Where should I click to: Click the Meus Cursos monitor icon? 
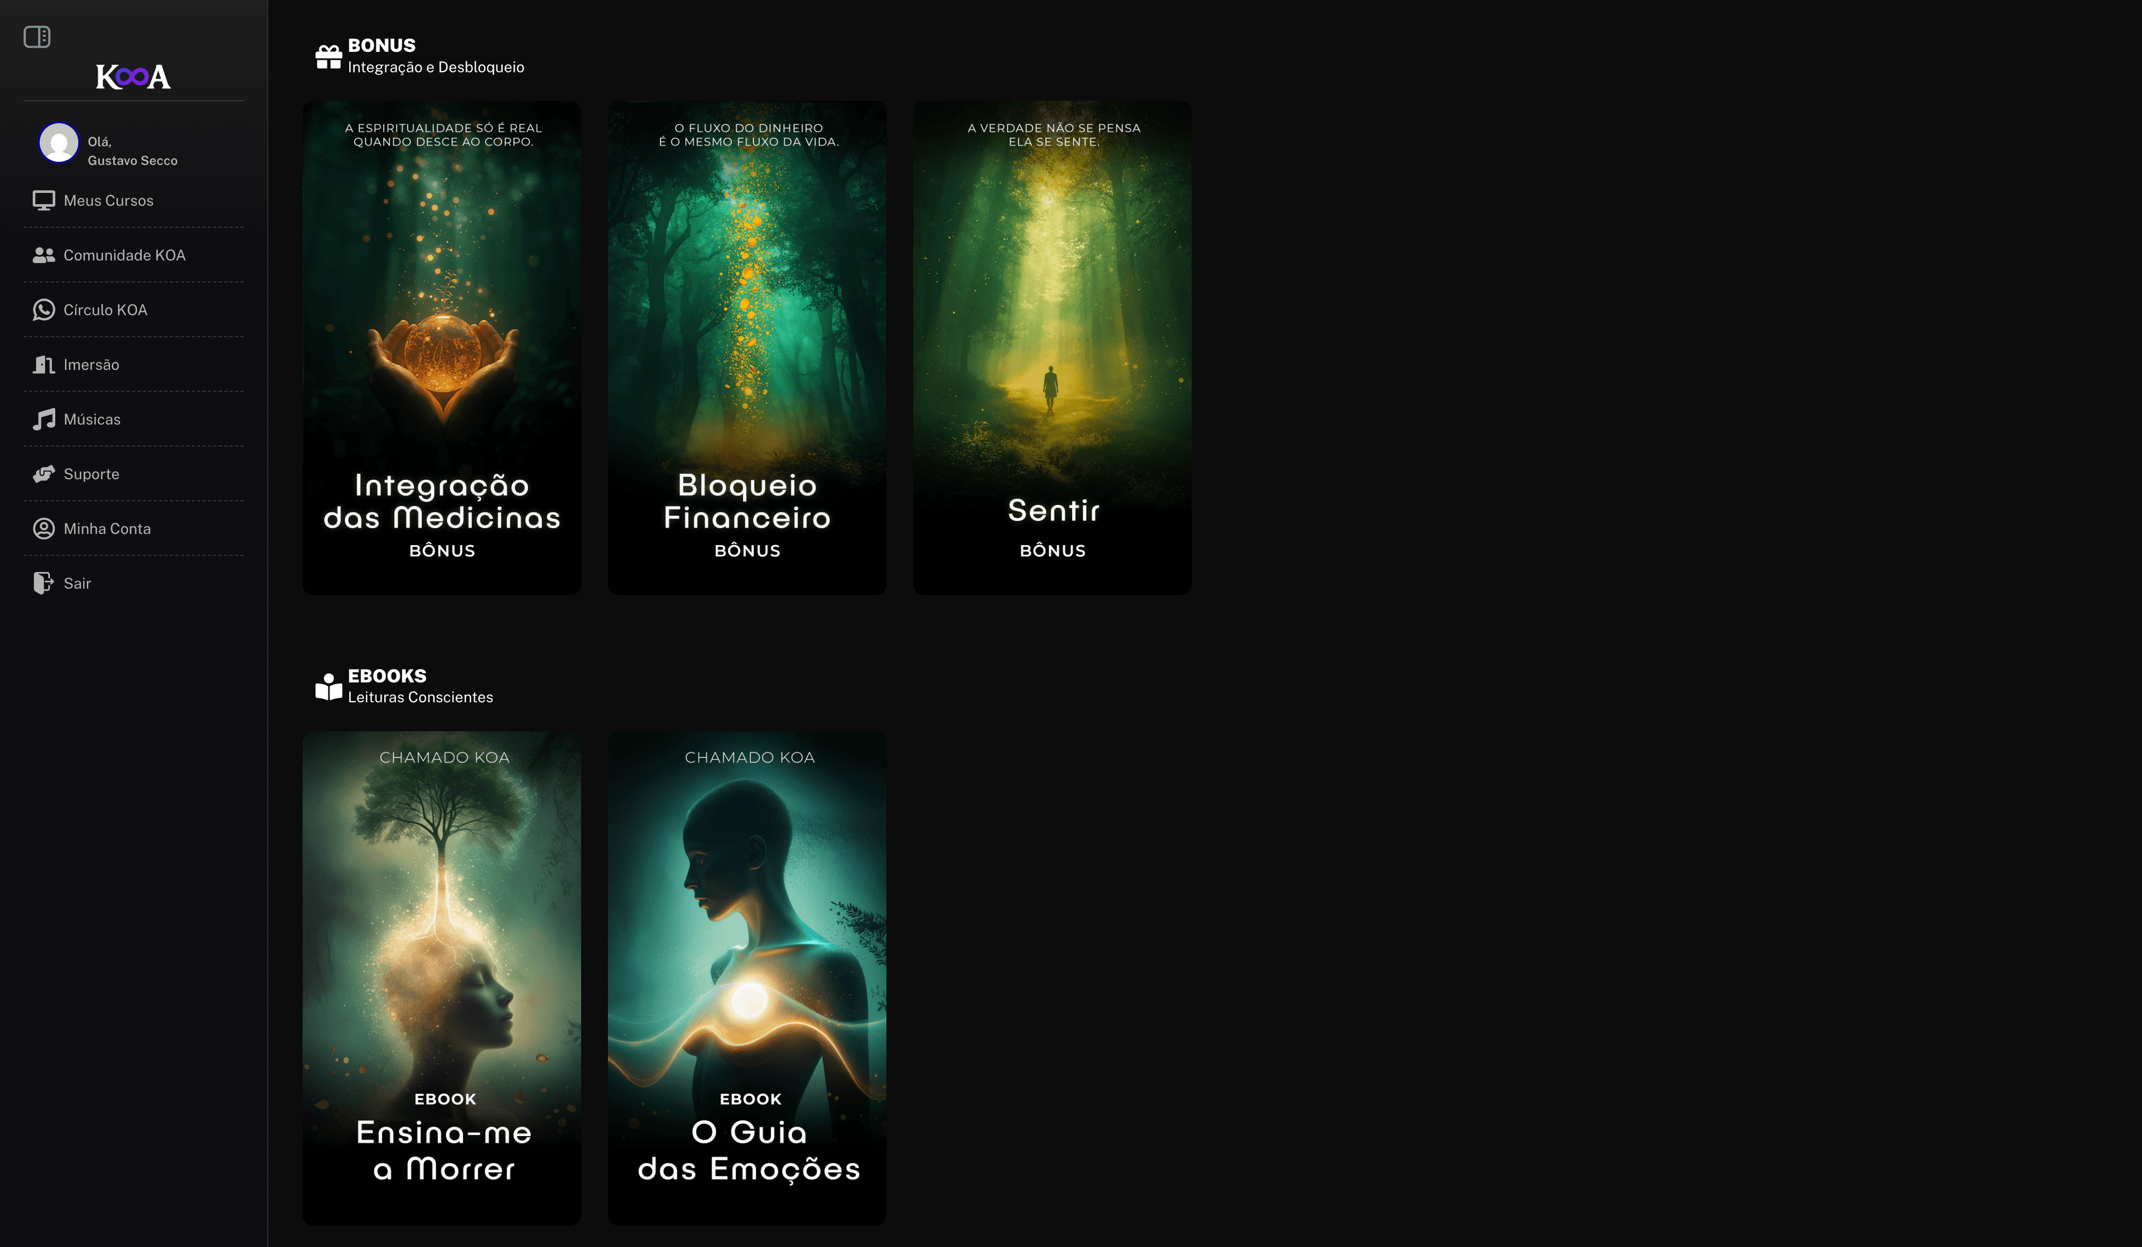click(44, 201)
